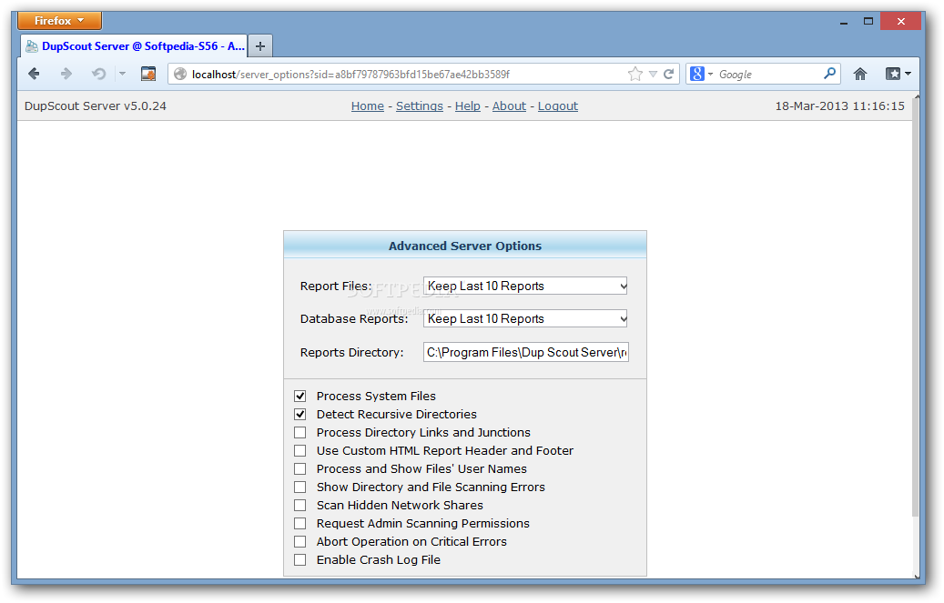Check Process and Show Files' User Names

(299, 468)
